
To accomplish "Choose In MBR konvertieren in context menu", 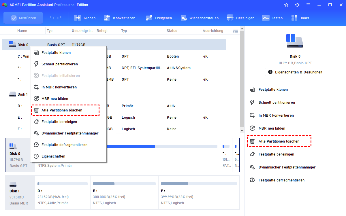I will [x=68, y=87].
